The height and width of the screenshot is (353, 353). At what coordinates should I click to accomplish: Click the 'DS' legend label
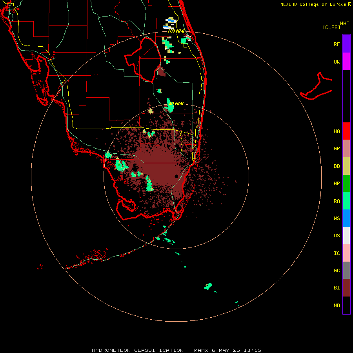click(337, 235)
